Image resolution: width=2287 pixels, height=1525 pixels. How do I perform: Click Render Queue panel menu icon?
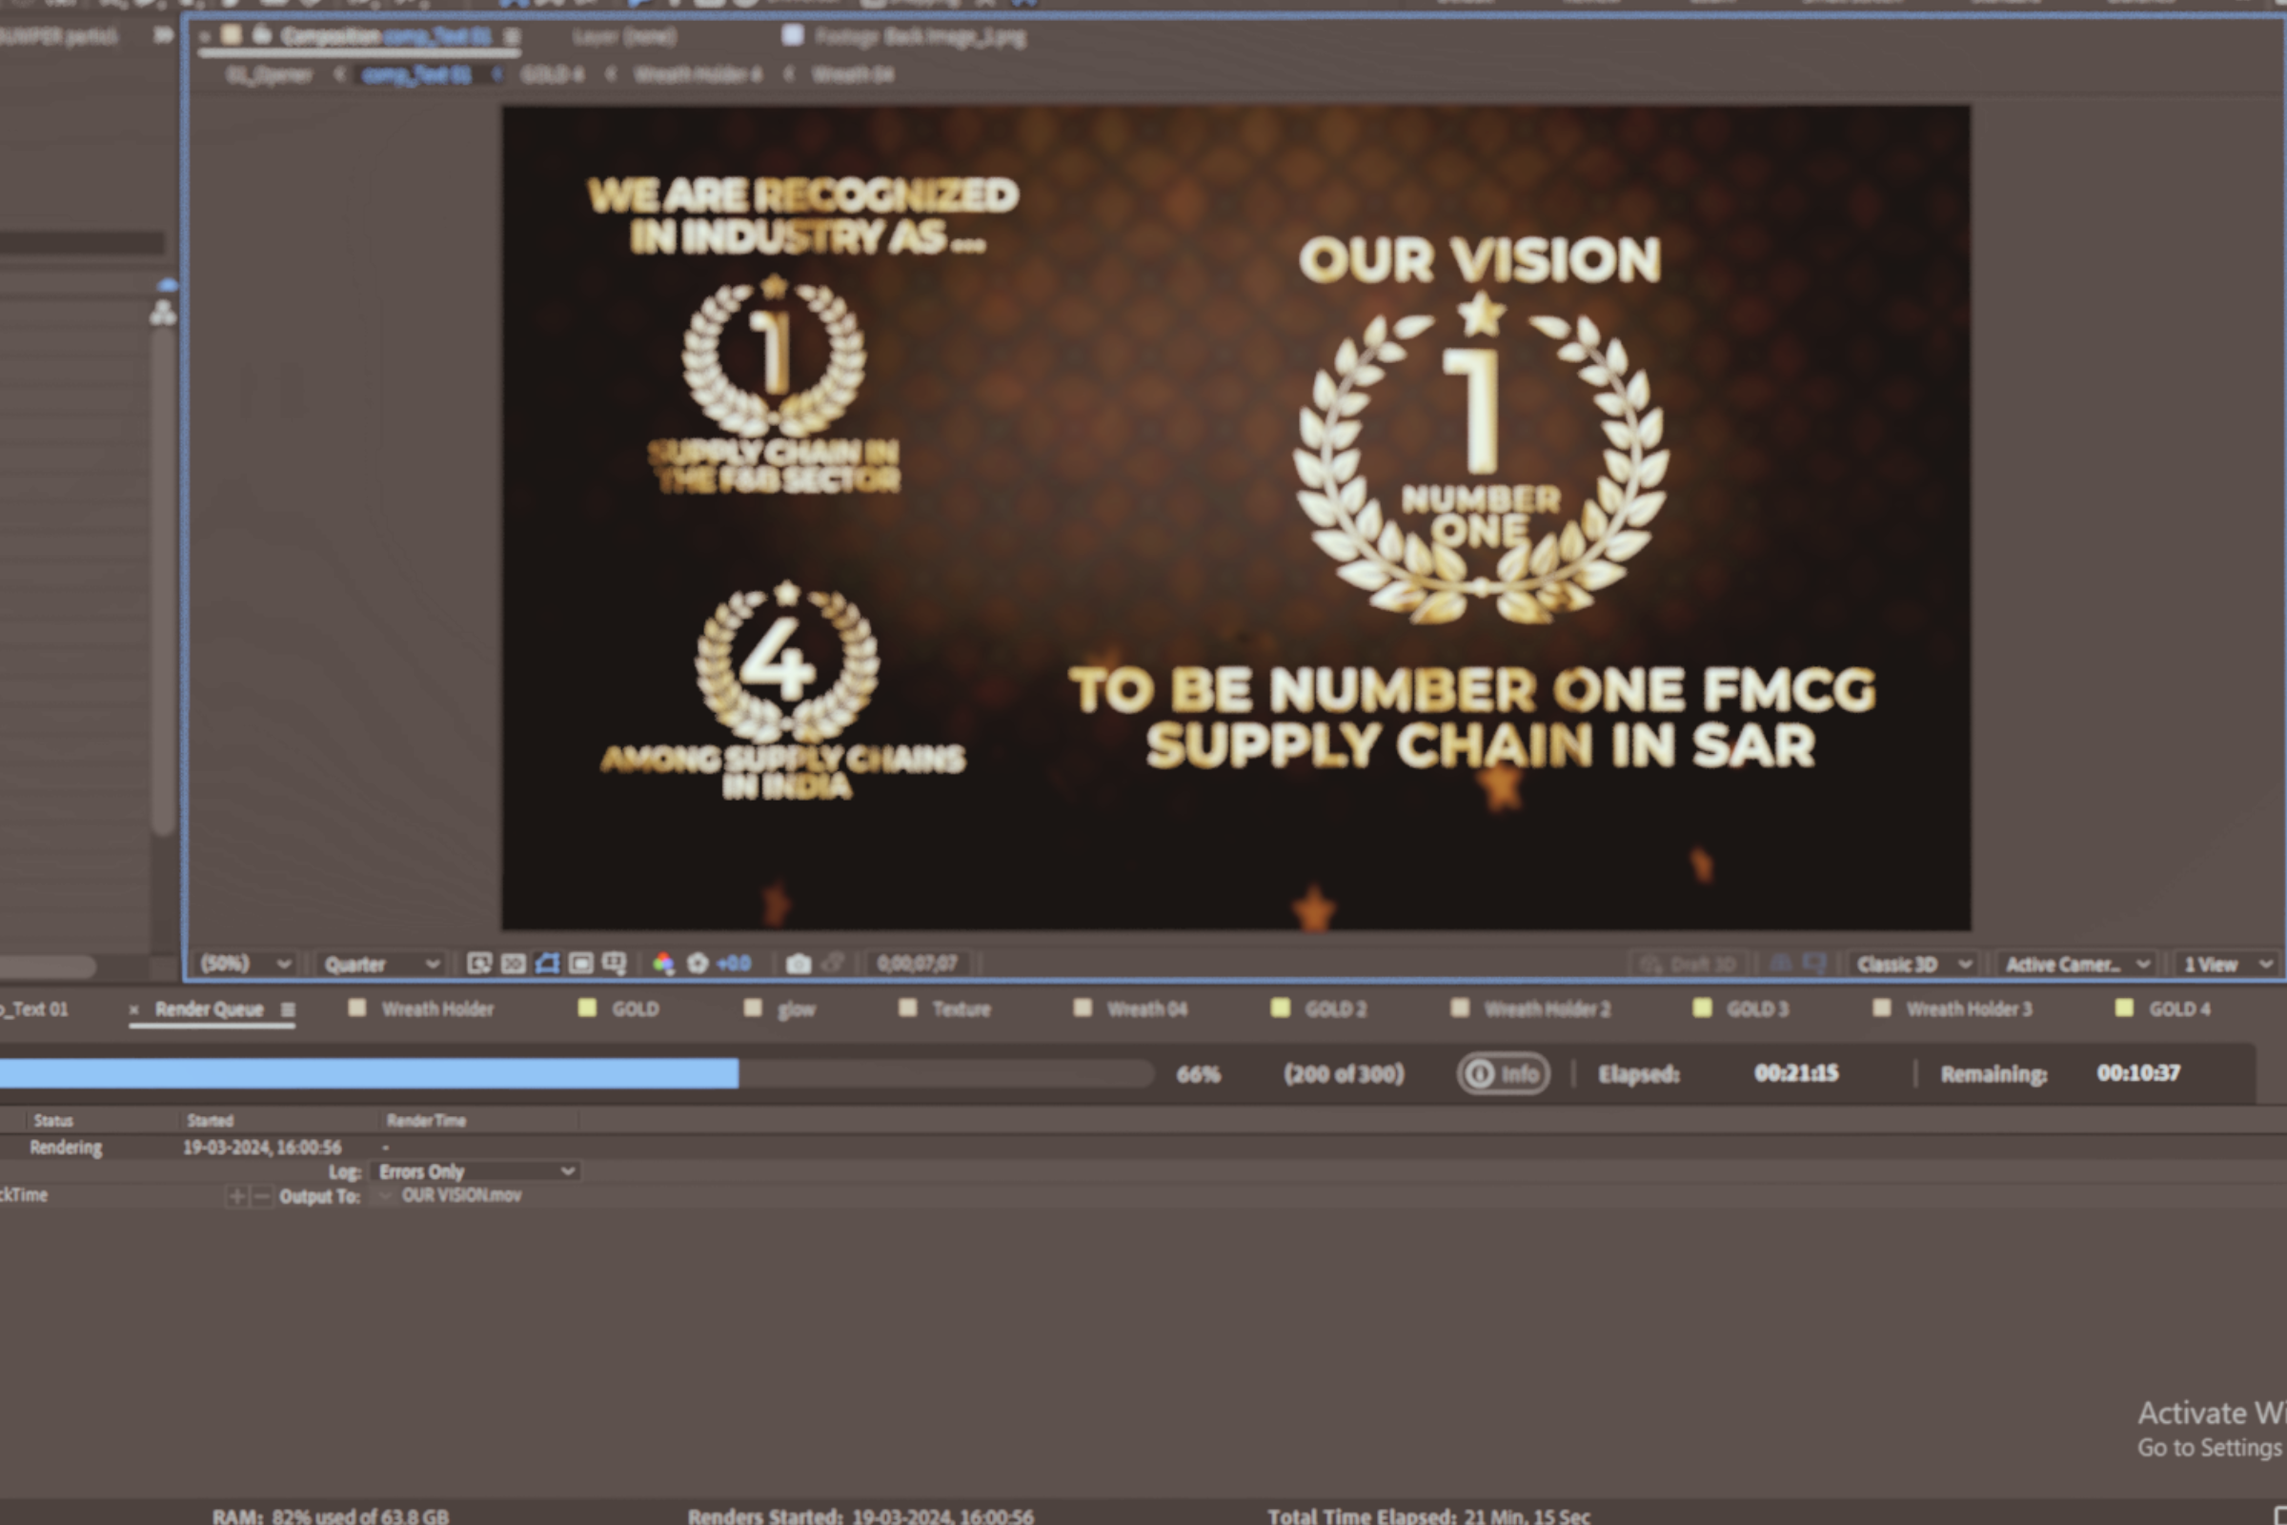coord(288,1009)
